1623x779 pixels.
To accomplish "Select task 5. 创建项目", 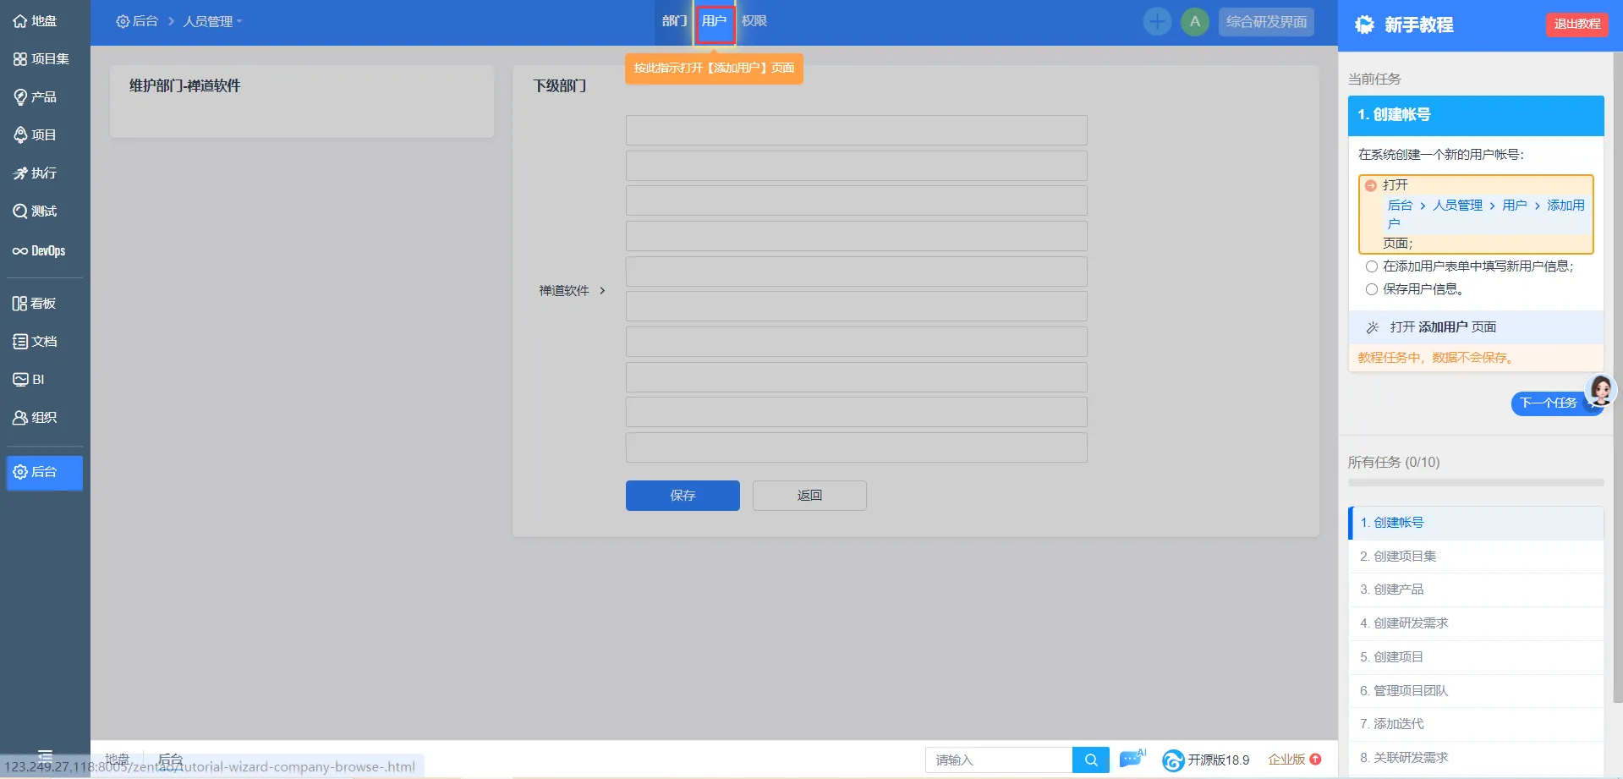I will tap(1476, 657).
